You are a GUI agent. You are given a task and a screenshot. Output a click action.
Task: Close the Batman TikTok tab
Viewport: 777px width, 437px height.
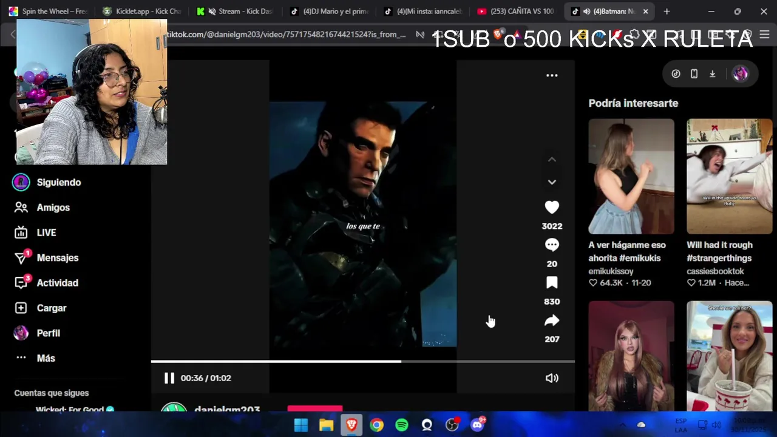coord(645,12)
